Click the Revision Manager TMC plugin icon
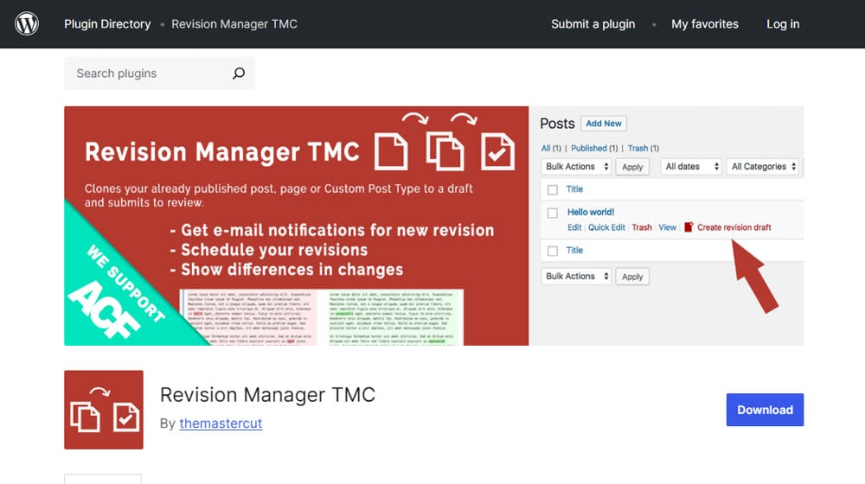The image size is (865, 484). [x=104, y=410]
